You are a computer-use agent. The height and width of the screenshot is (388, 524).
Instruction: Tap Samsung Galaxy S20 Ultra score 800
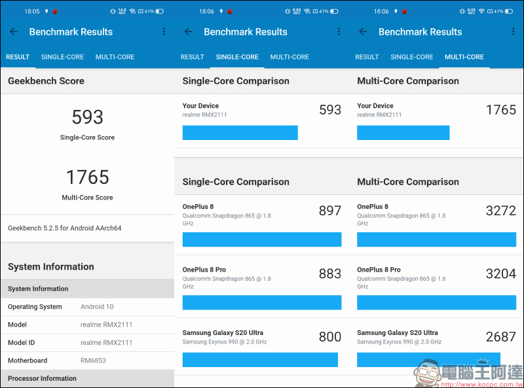pyautogui.click(x=330, y=337)
